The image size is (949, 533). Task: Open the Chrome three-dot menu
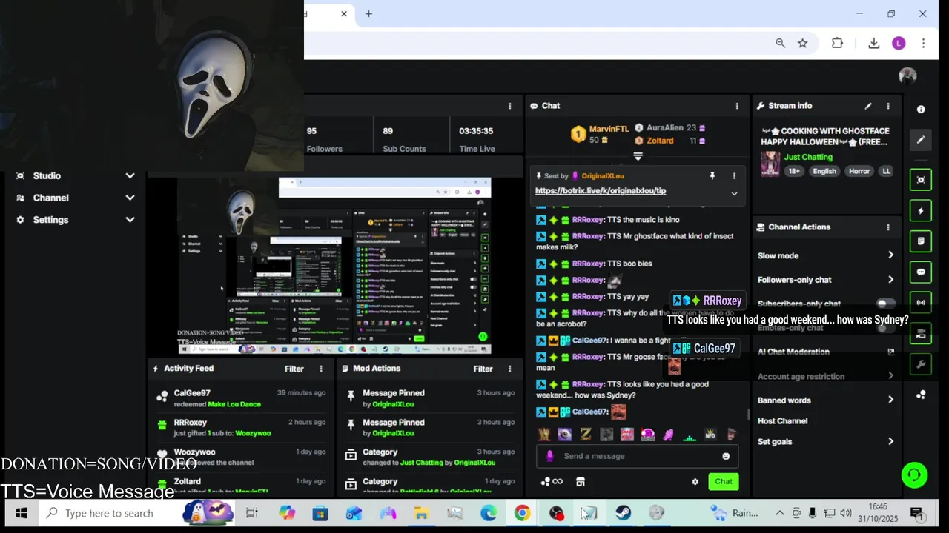tap(923, 44)
